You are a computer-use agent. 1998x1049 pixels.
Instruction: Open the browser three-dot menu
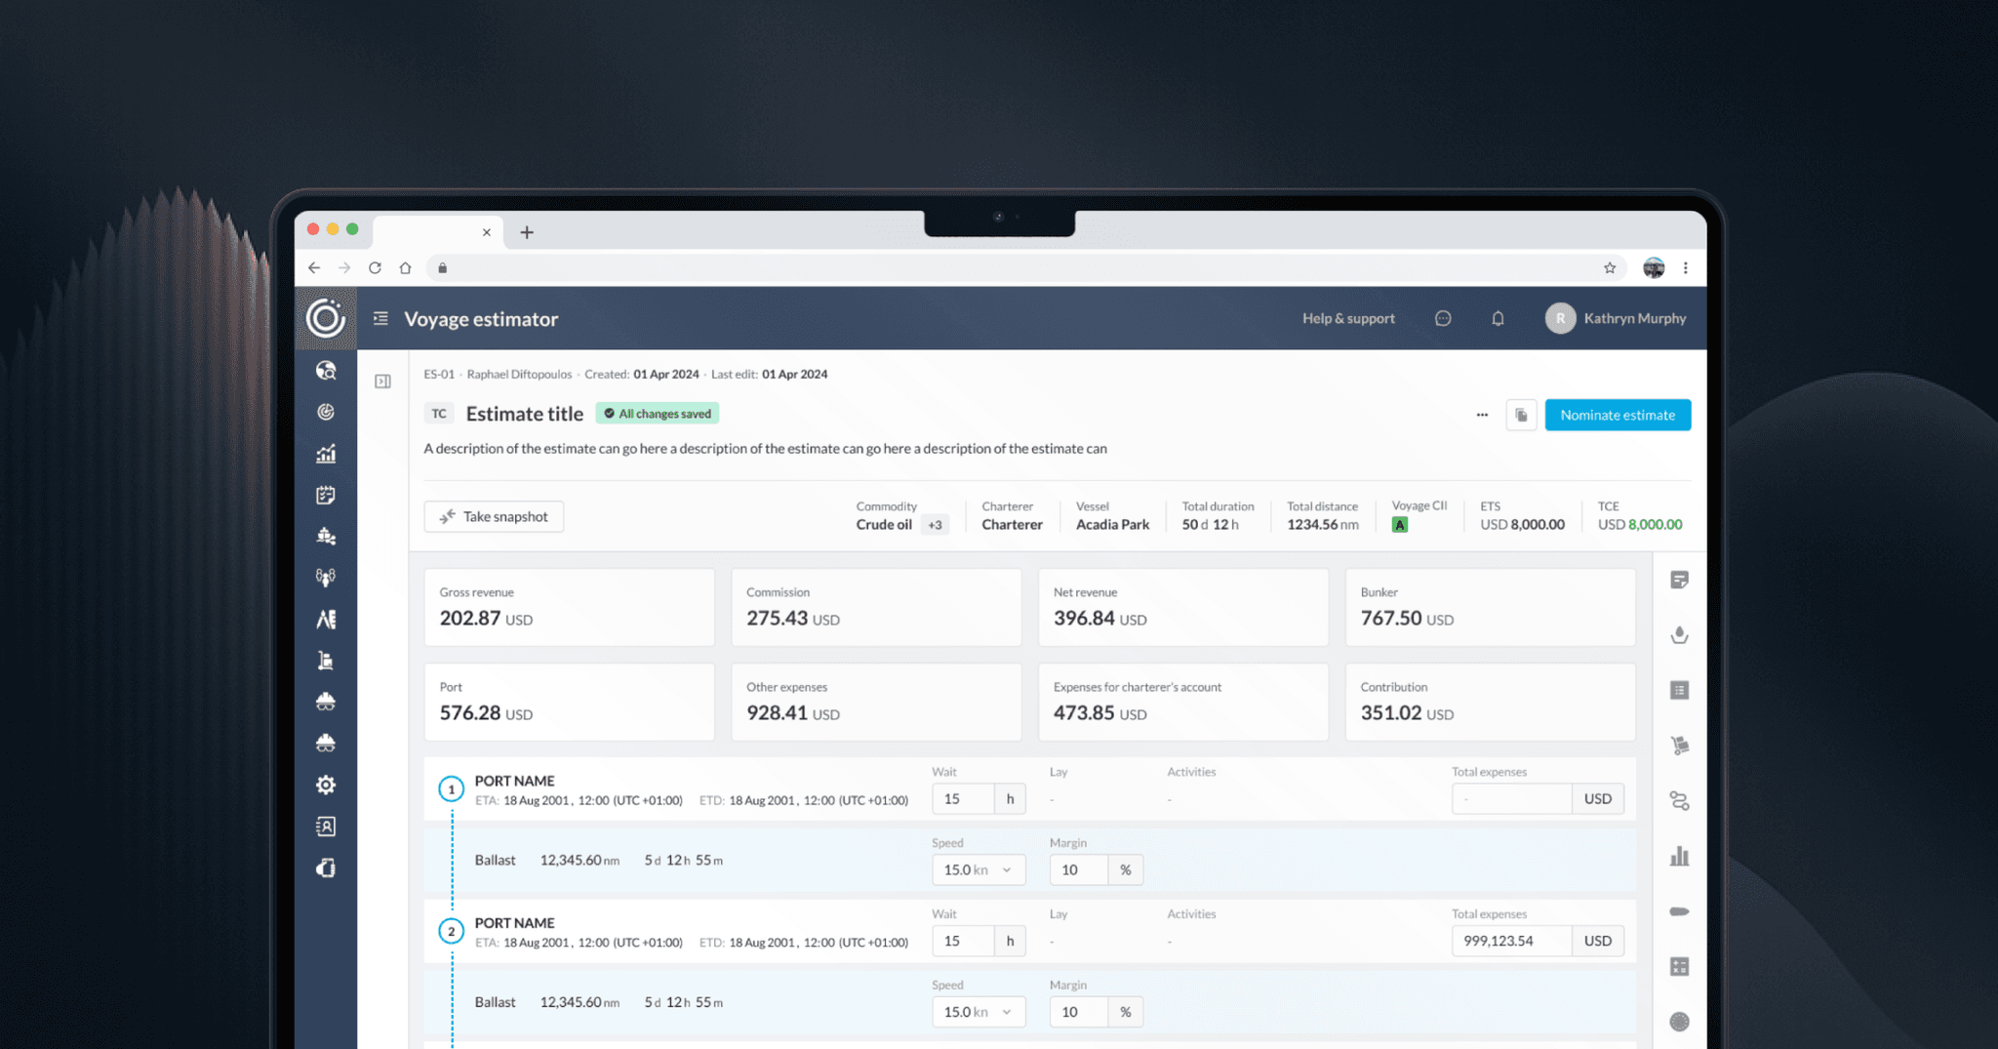point(1685,267)
